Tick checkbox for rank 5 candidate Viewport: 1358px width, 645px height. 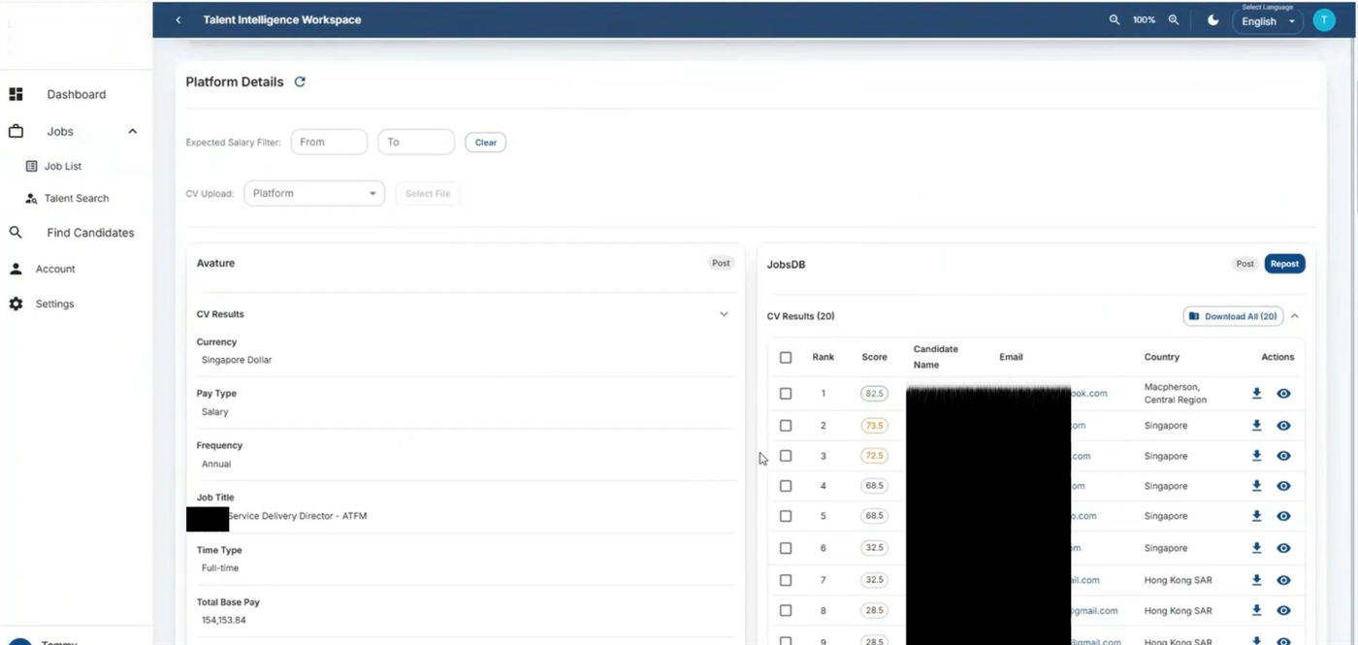tap(786, 516)
